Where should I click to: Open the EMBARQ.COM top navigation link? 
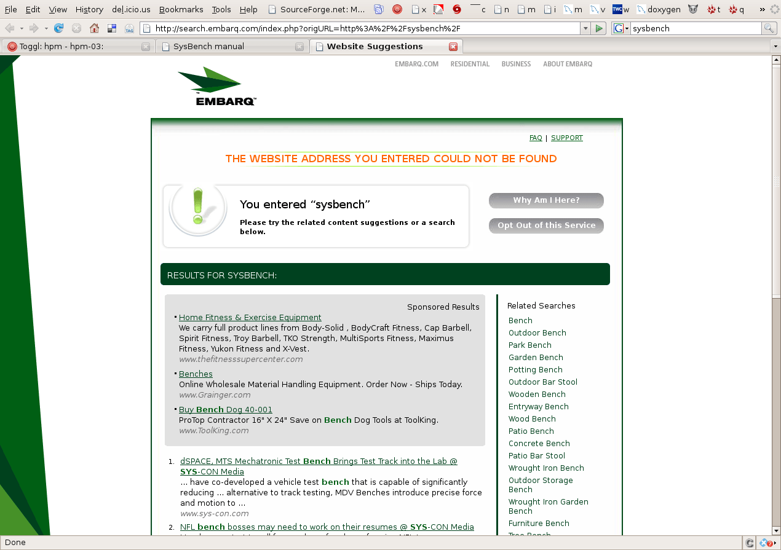pyautogui.click(x=417, y=64)
